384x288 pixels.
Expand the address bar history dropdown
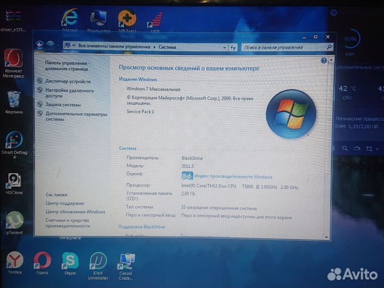click(225, 48)
